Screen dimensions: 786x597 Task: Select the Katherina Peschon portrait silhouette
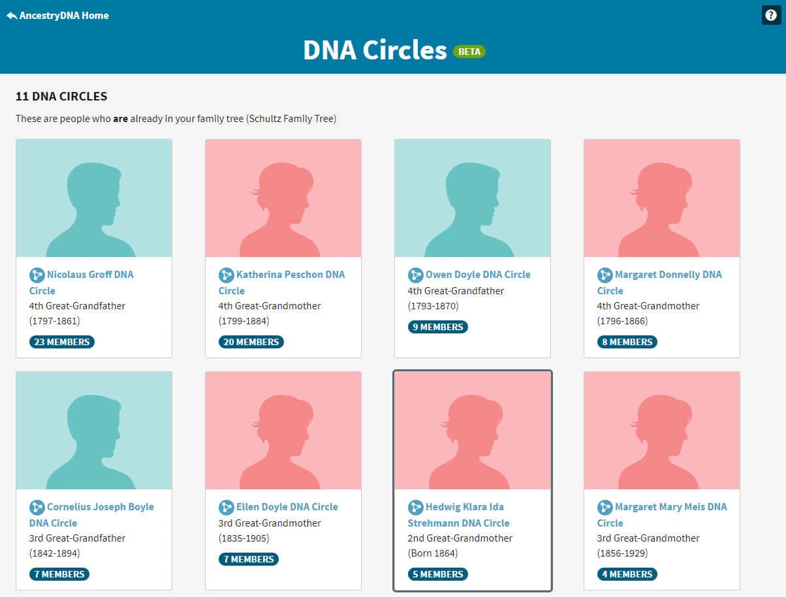point(283,197)
